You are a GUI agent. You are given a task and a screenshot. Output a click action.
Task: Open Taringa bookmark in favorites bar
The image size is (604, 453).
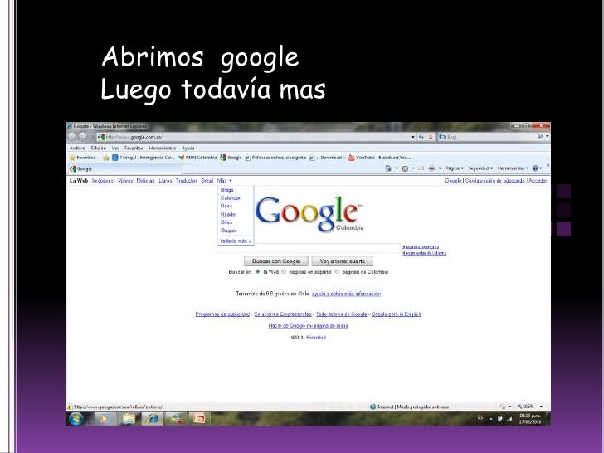pyautogui.click(x=143, y=158)
